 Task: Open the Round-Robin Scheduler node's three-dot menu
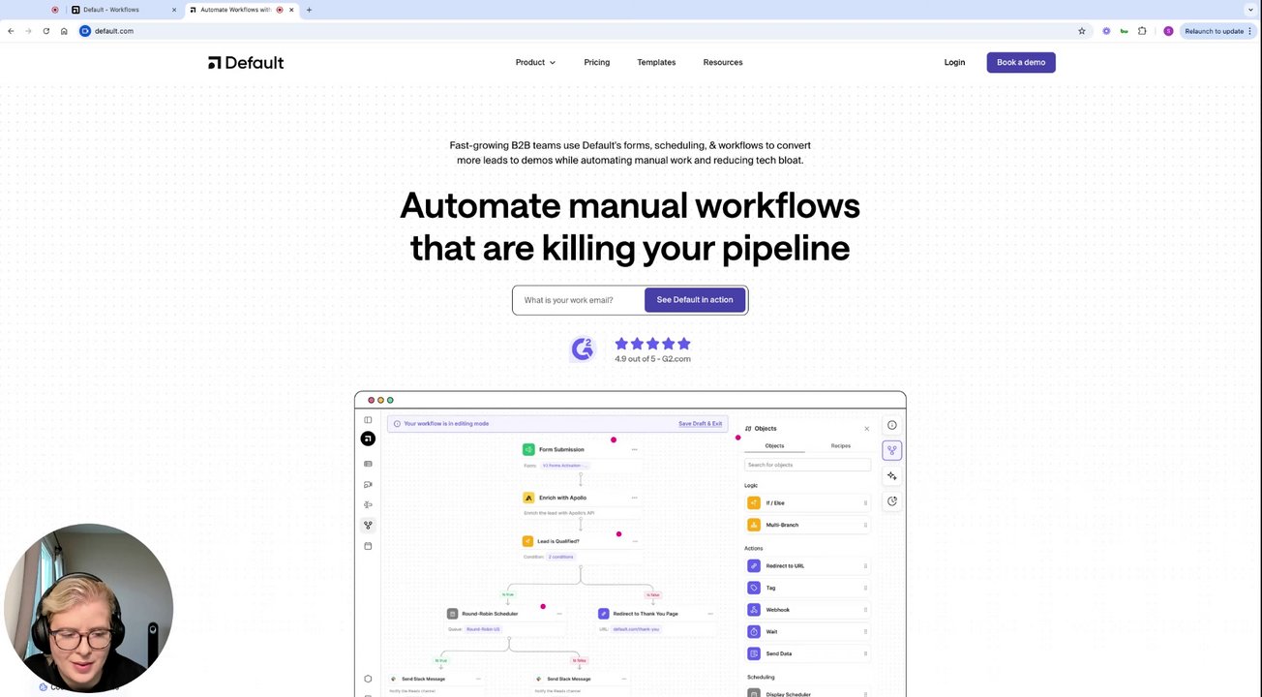point(559,614)
